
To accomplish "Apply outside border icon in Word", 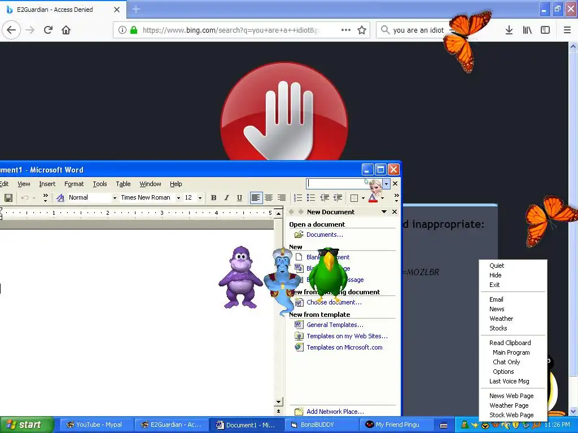I will click(354, 198).
